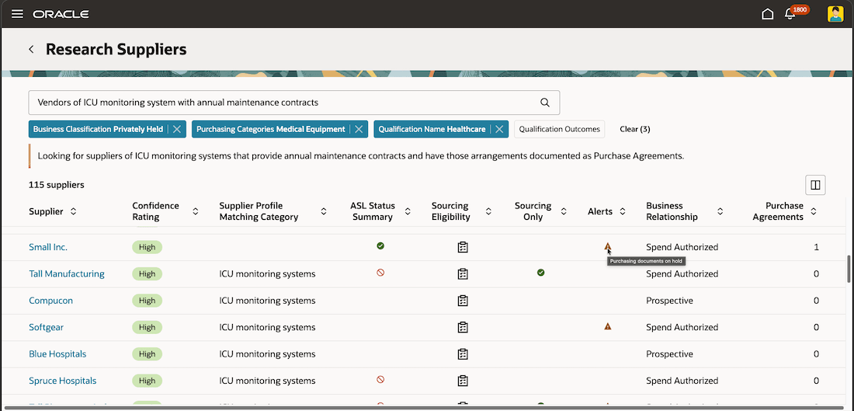Click ICU monitoring systems in Softgear row
854x411 pixels.
point(267,327)
